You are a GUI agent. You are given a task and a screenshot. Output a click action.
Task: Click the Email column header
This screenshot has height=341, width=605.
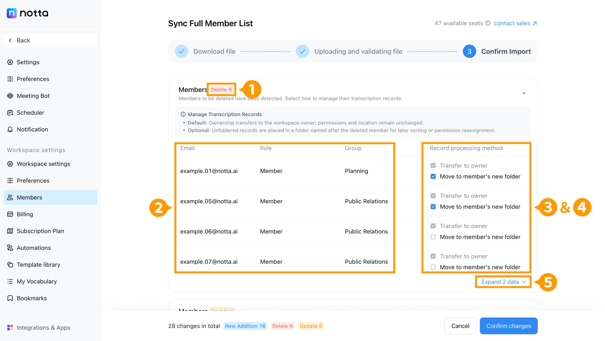[187, 148]
